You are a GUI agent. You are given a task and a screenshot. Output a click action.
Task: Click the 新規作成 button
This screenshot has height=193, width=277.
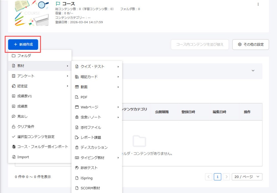tap(23, 44)
